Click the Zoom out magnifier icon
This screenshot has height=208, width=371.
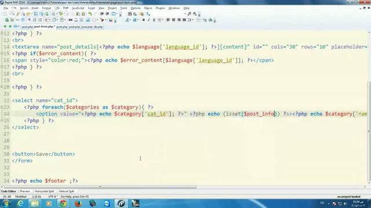point(195,14)
